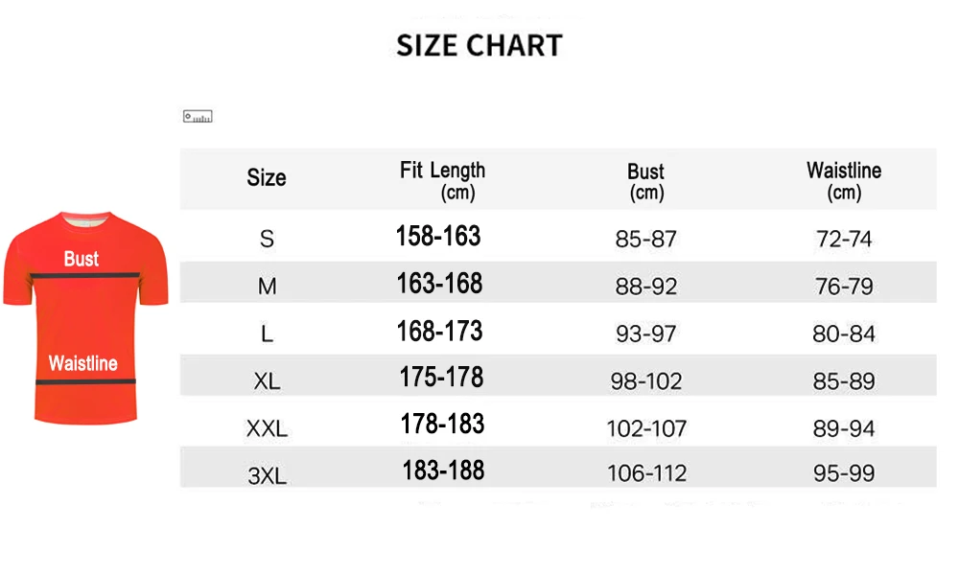Click bust value 88-92

pos(646,286)
